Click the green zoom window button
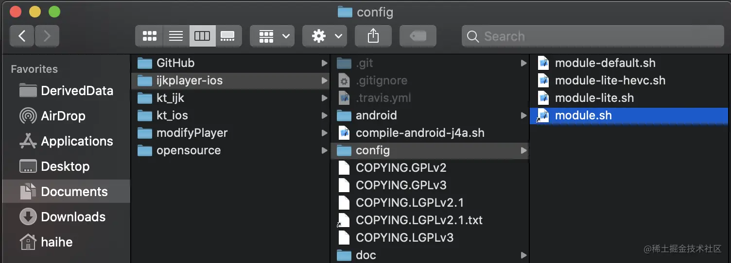Image resolution: width=731 pixels, height=263 pixels. (x=54, y=12)
